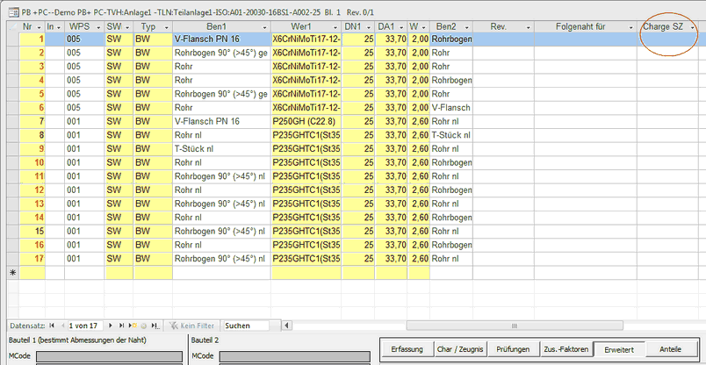Switch to the Erfassung tab

click(405, 349)
